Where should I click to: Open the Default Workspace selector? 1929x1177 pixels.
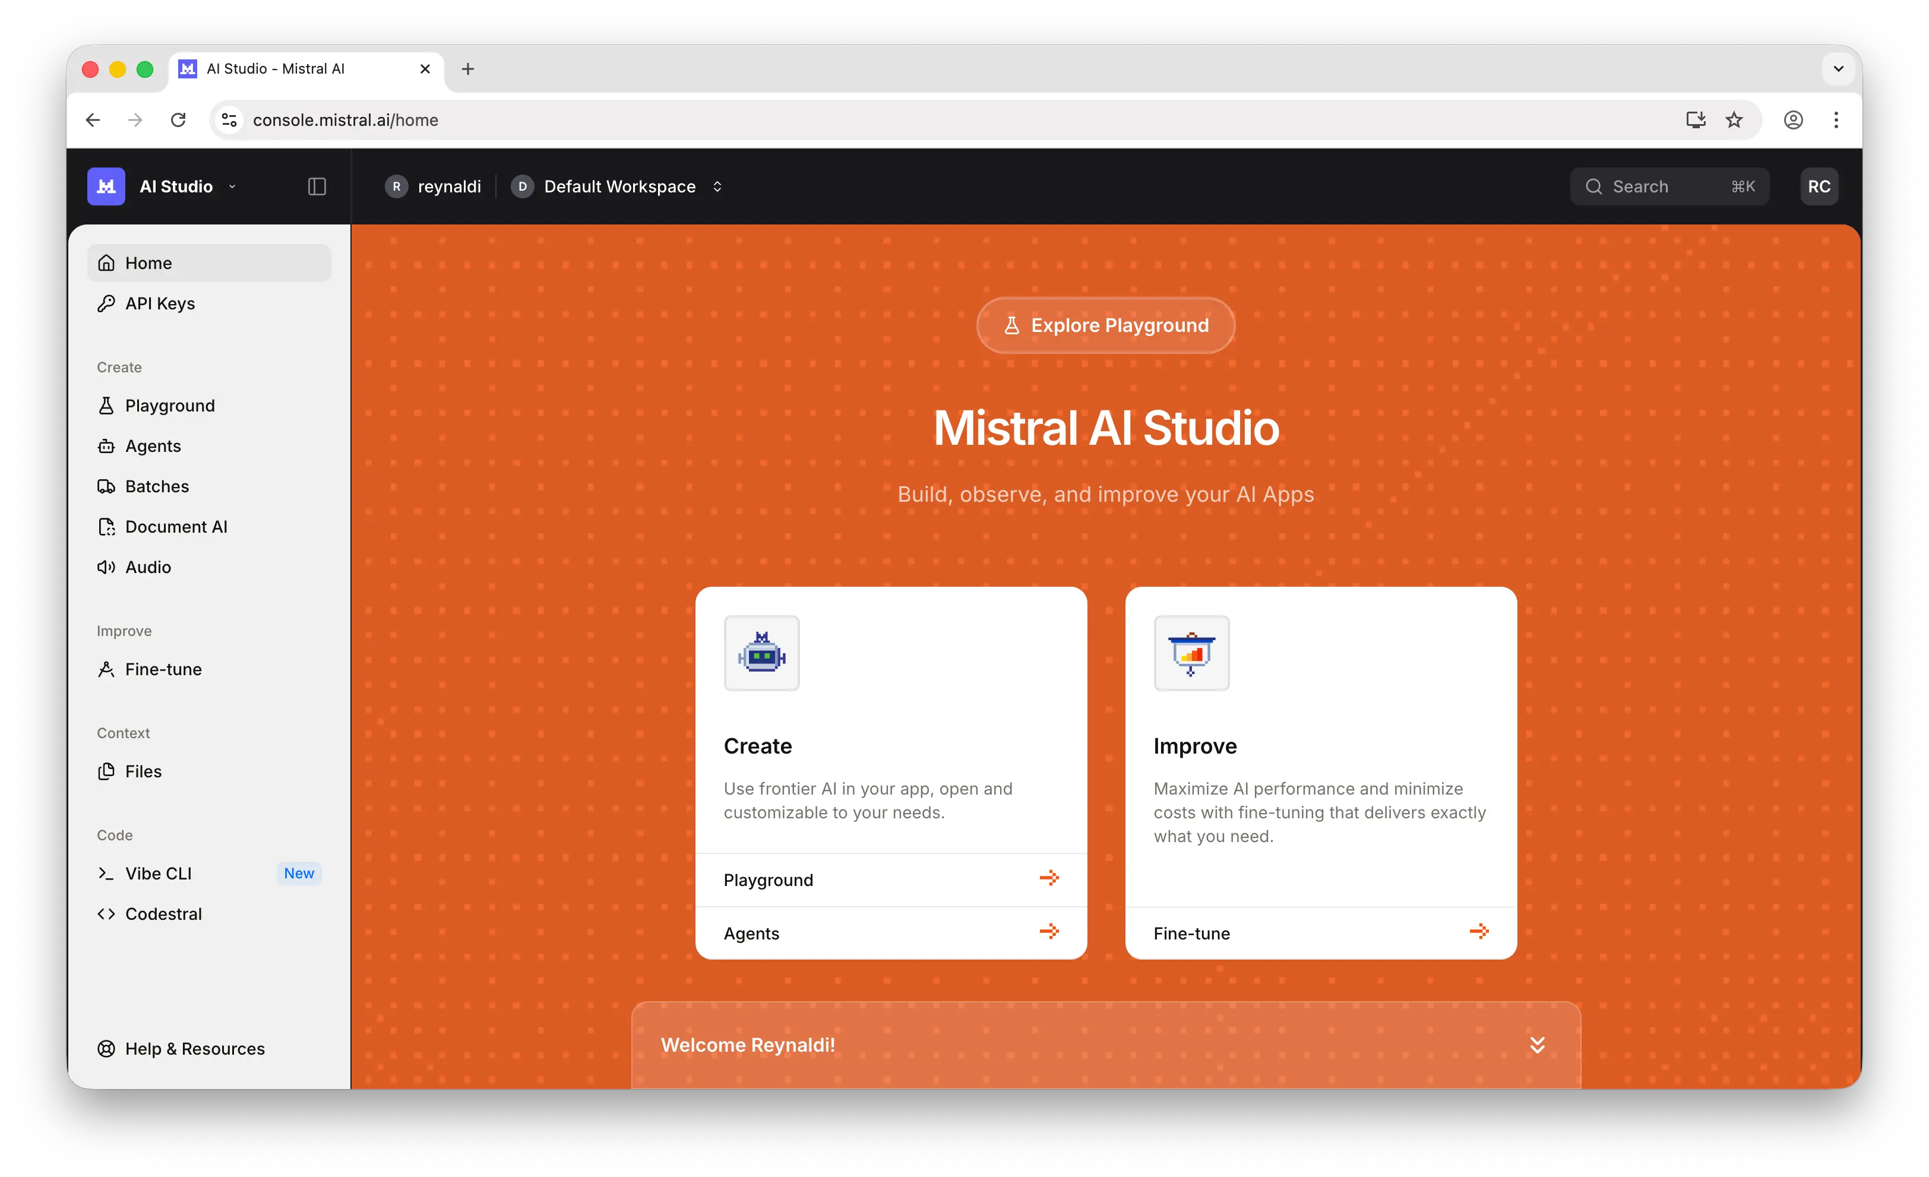(619, 186)
